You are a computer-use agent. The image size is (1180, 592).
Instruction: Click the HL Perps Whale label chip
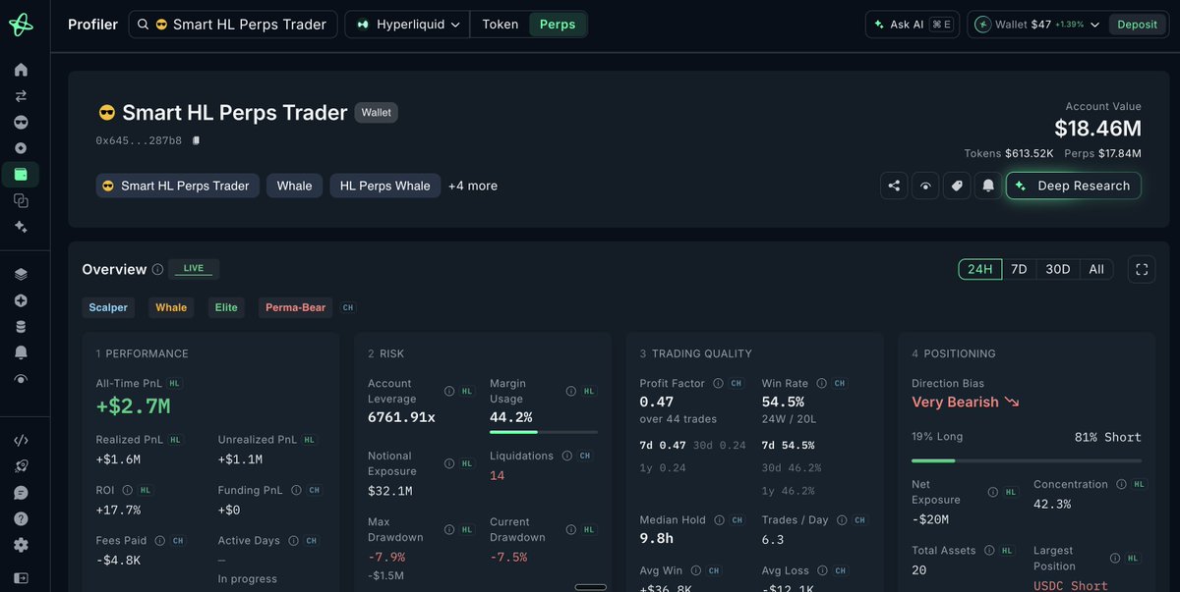click(x=385, y=186)
